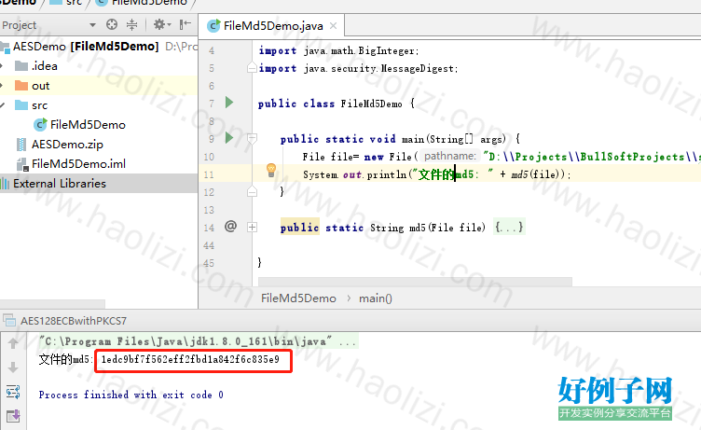Click 'Process finished with exit code 0'
701x430 pixels.
click(x=131, y=395)
